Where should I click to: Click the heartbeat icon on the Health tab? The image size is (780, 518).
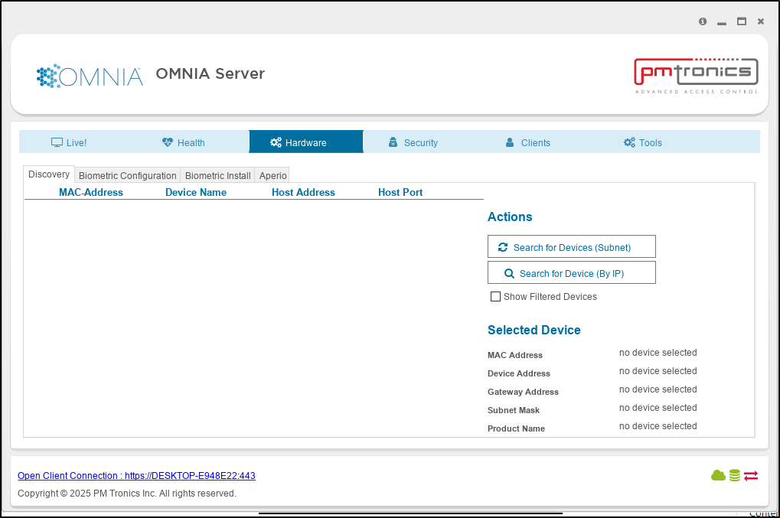click(x=168, y=142)
